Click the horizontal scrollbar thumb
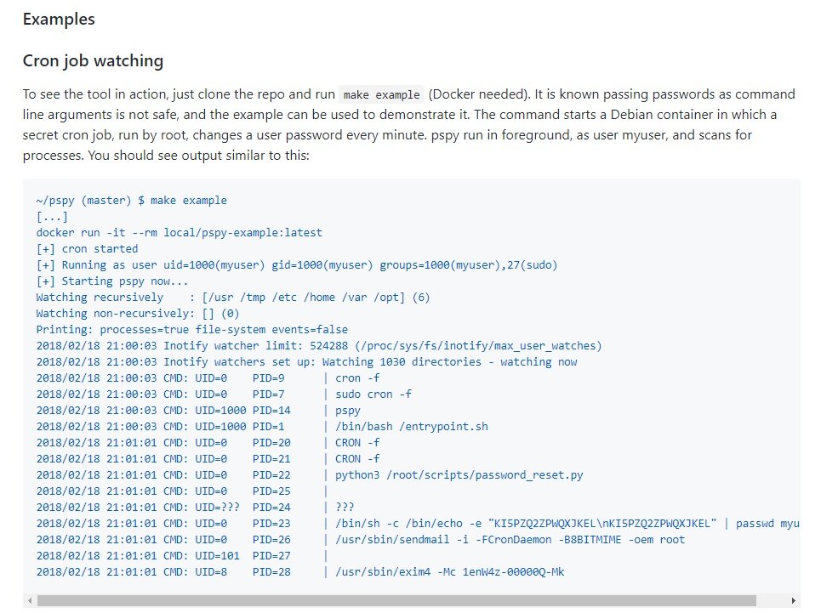 tap(396, 600)
